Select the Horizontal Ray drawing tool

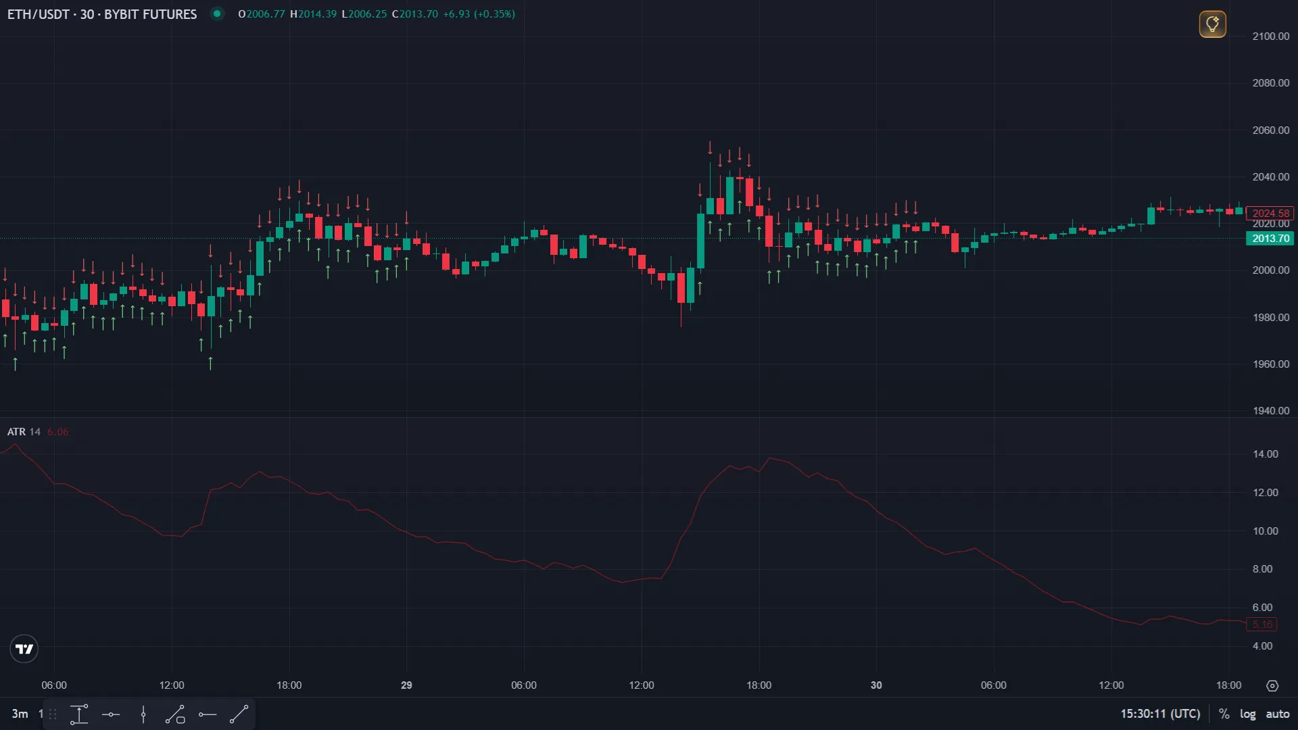[208, 714]
